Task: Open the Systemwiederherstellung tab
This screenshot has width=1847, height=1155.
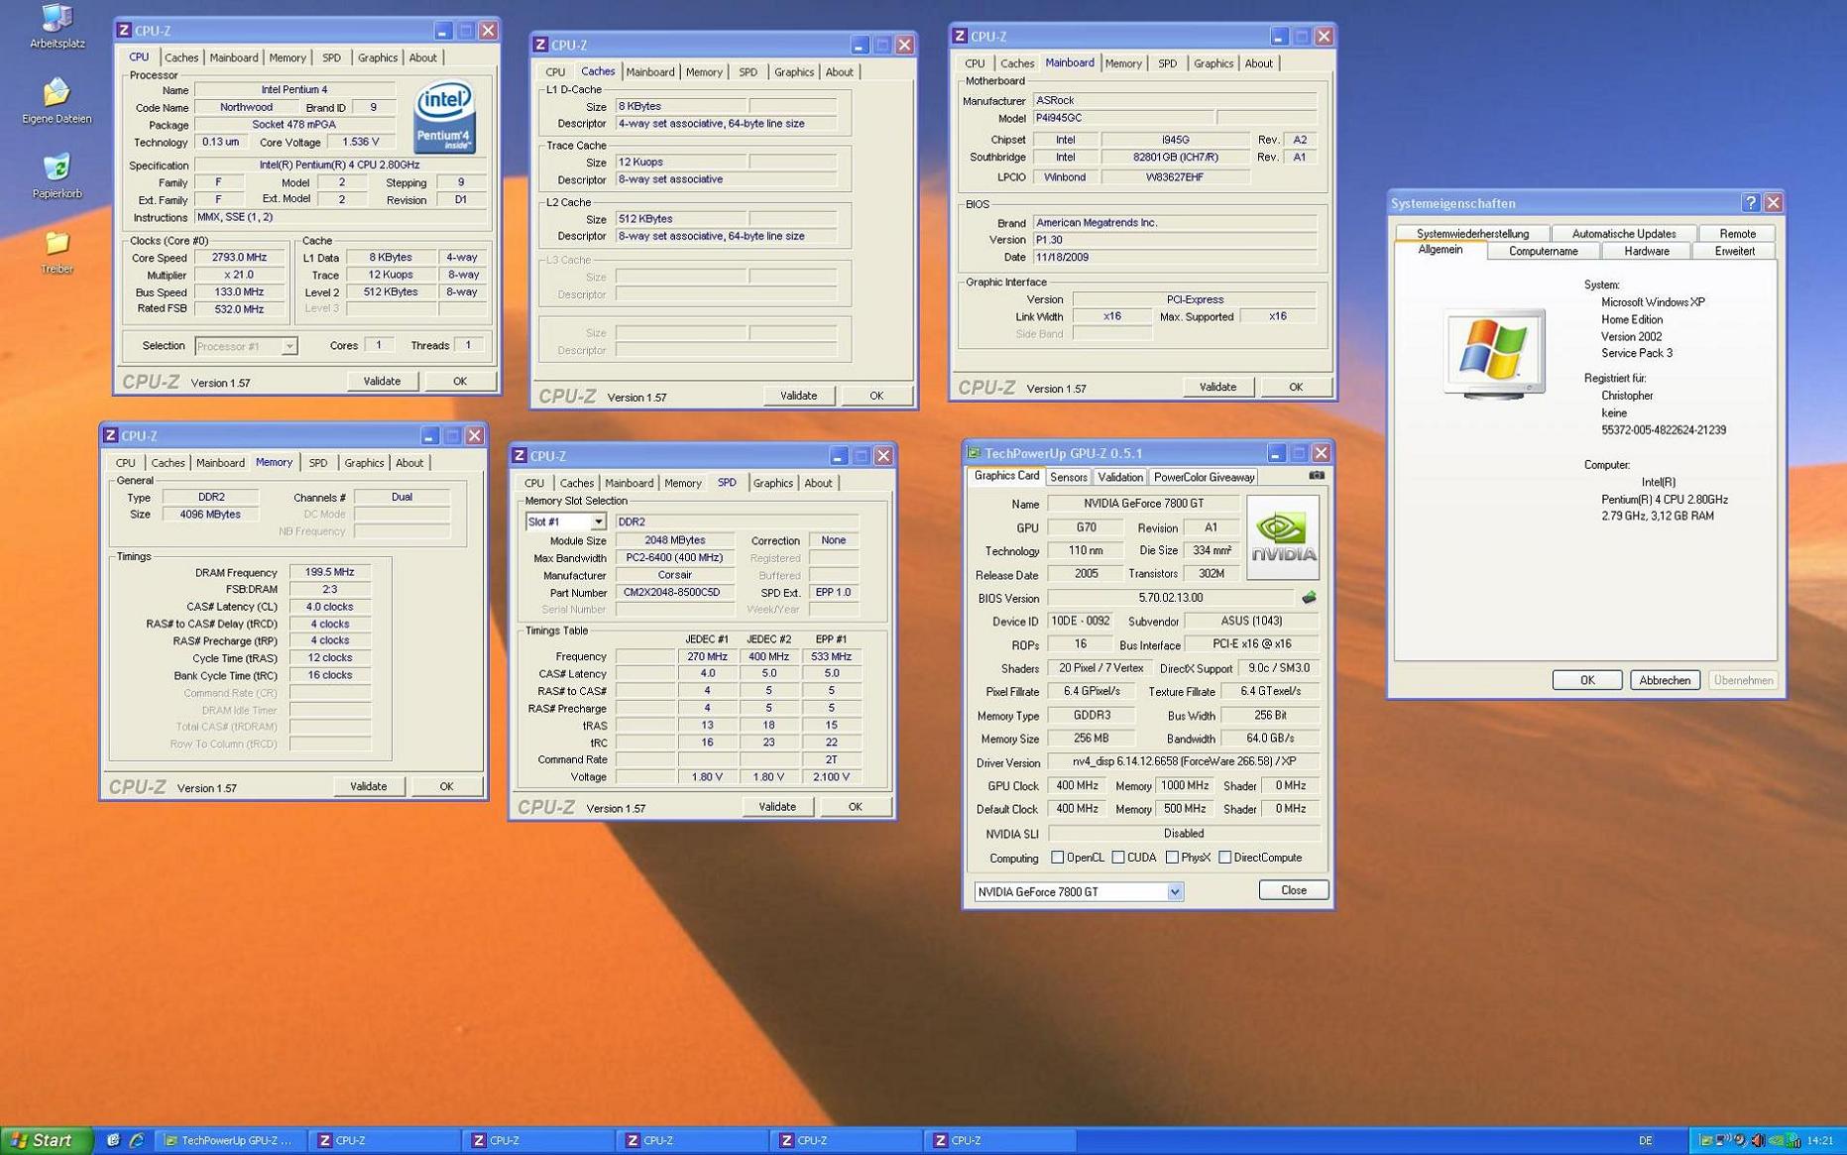Action: point(1472,234)
